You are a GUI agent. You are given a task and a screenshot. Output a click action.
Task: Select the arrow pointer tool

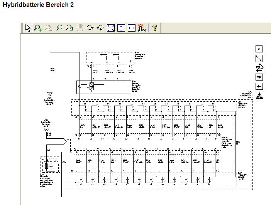tap(28, 28)
